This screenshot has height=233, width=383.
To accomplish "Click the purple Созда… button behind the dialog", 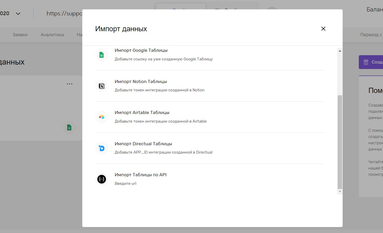I will pos(371,62).
